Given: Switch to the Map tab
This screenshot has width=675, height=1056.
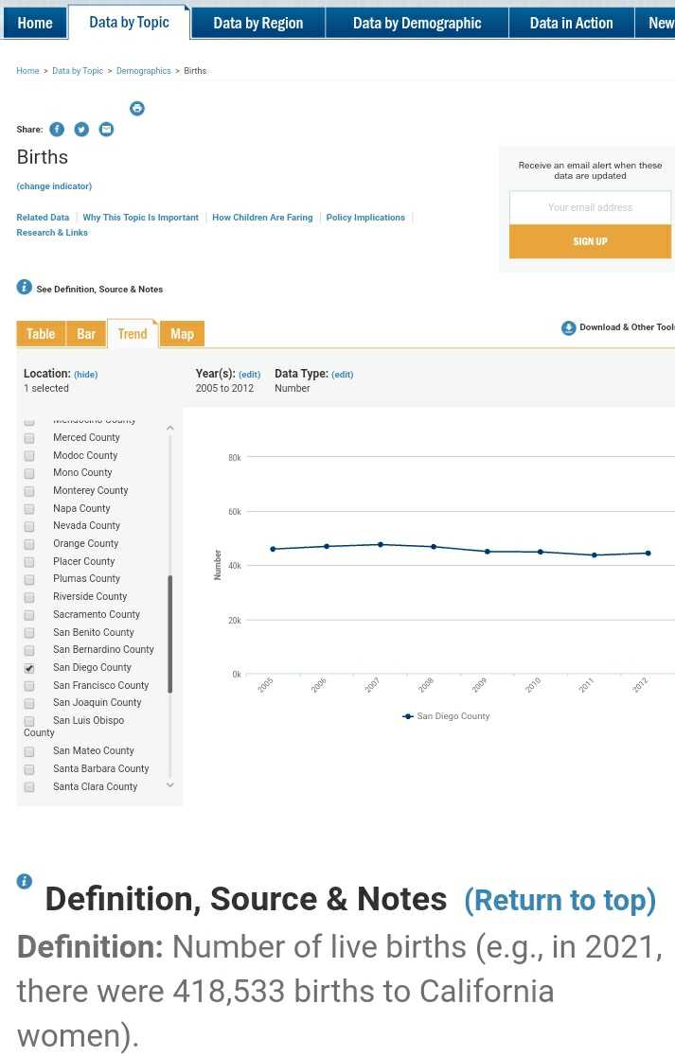Looking at the screenshot, I should 183,334.
